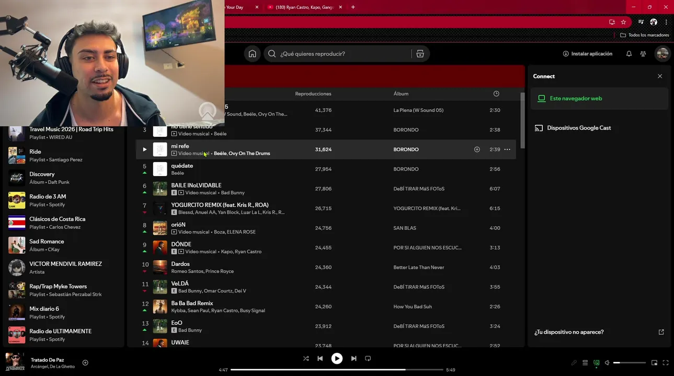Open the Chrome profile avatar
674x376 pixels.
coord(654,22)
